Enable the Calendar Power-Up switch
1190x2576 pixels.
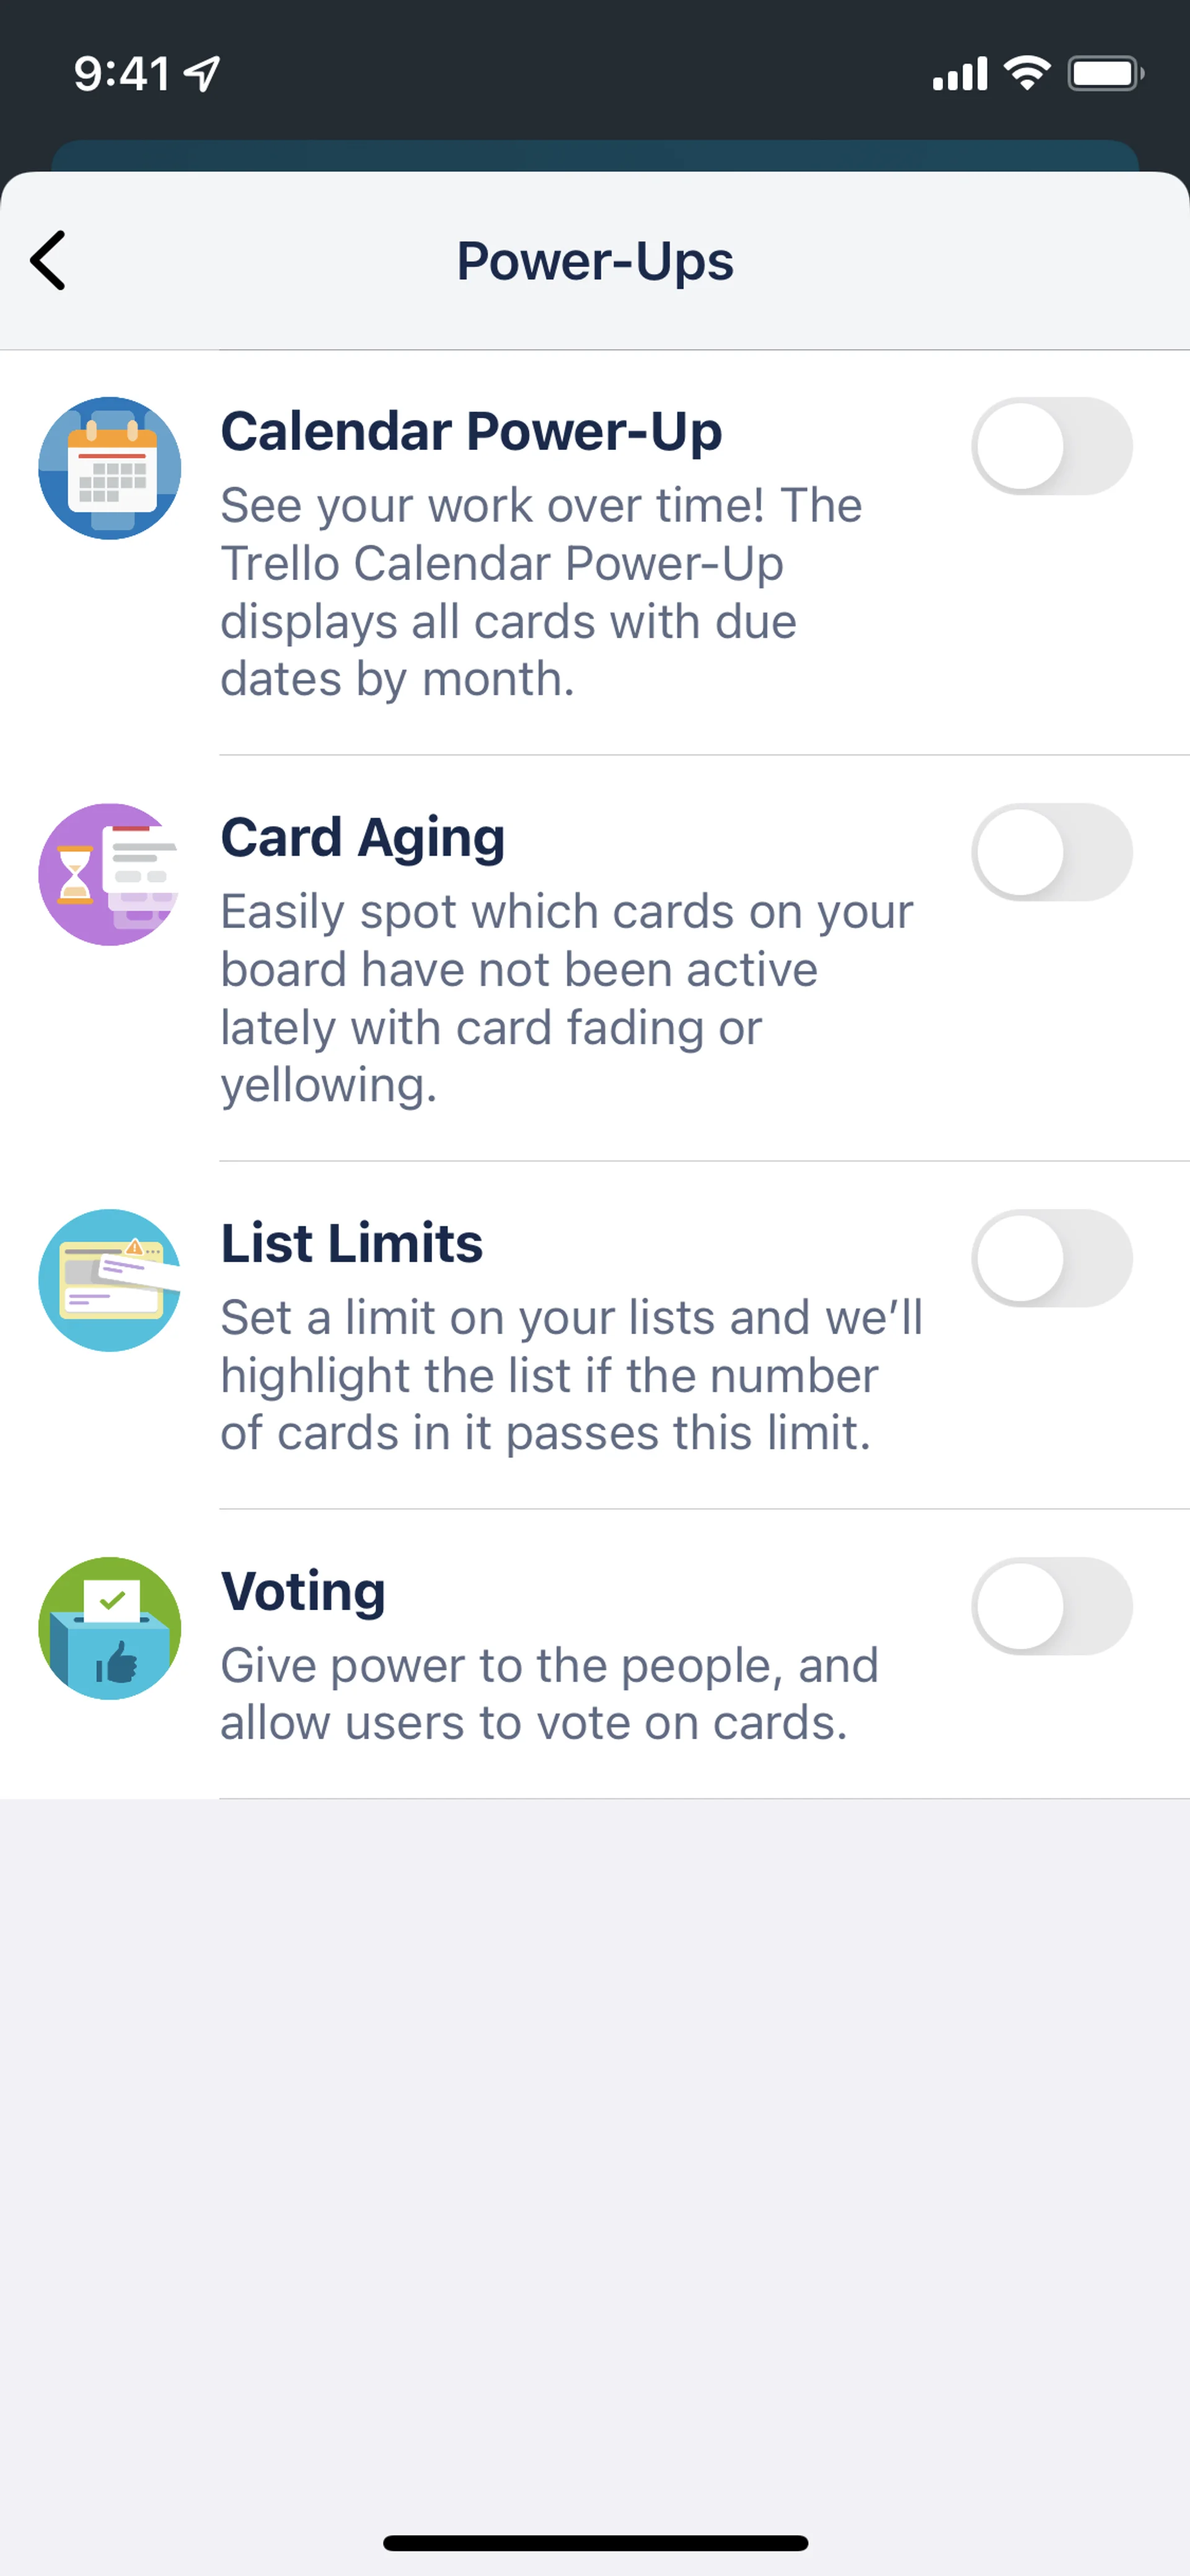click(x=1051, y=446)
